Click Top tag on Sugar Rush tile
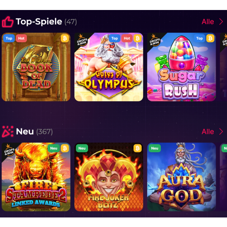Screen dimensions: 227x227 199,38
